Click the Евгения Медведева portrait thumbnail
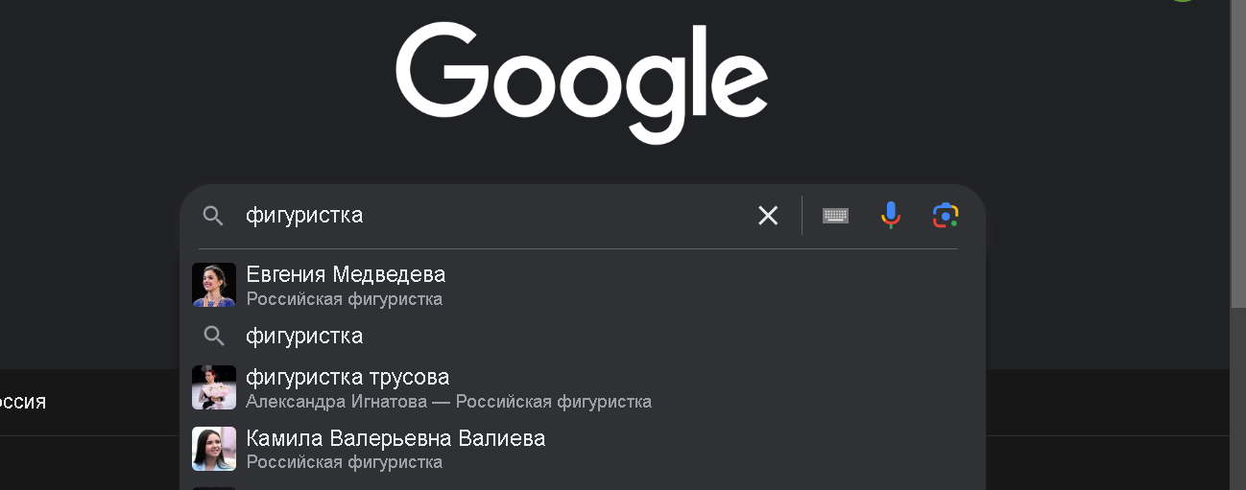Viewport: 1246px width, 490px height. pyautogui.click(x=214, y=285)
